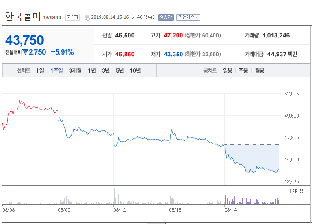
Task: Click the stock name 한국콜마
Action: pyautogui.click(x=23, y=16)
